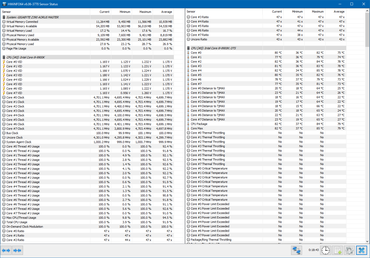The height and width of the screenshot is (258, 370).
Task: Click the Core #7 VID lightning icon
Action: [x=4, y=93]
